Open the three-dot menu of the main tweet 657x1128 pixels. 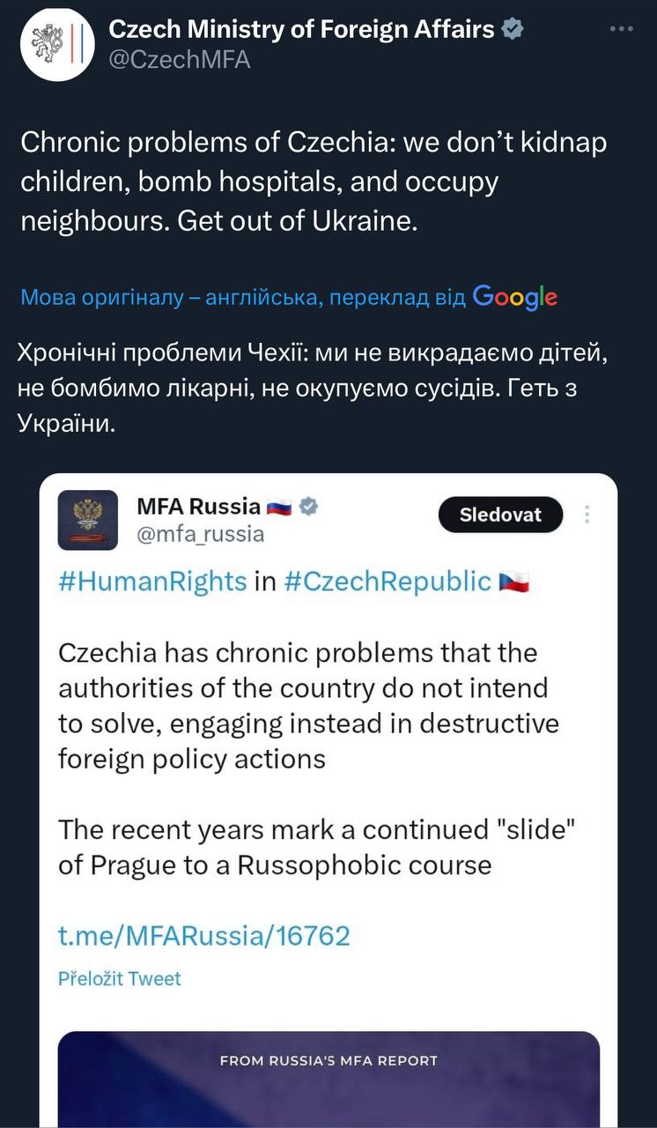pyautogui.click(x=622, y=29)
